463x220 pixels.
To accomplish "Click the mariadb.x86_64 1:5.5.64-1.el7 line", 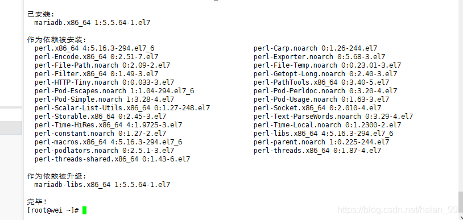I will point(92,23).
